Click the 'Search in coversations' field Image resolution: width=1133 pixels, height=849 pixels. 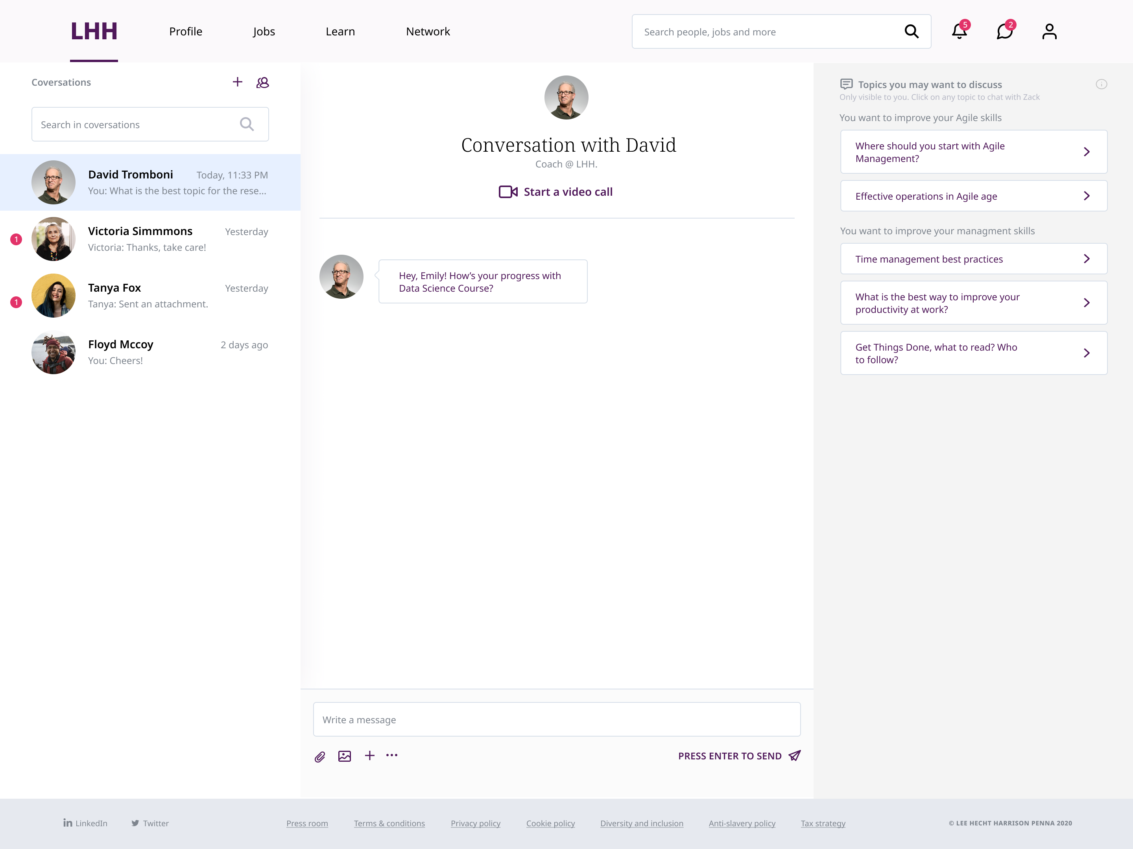coord(150,124)
